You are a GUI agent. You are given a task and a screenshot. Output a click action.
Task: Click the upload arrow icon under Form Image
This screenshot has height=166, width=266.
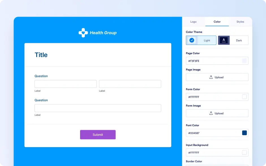[211, 113]
